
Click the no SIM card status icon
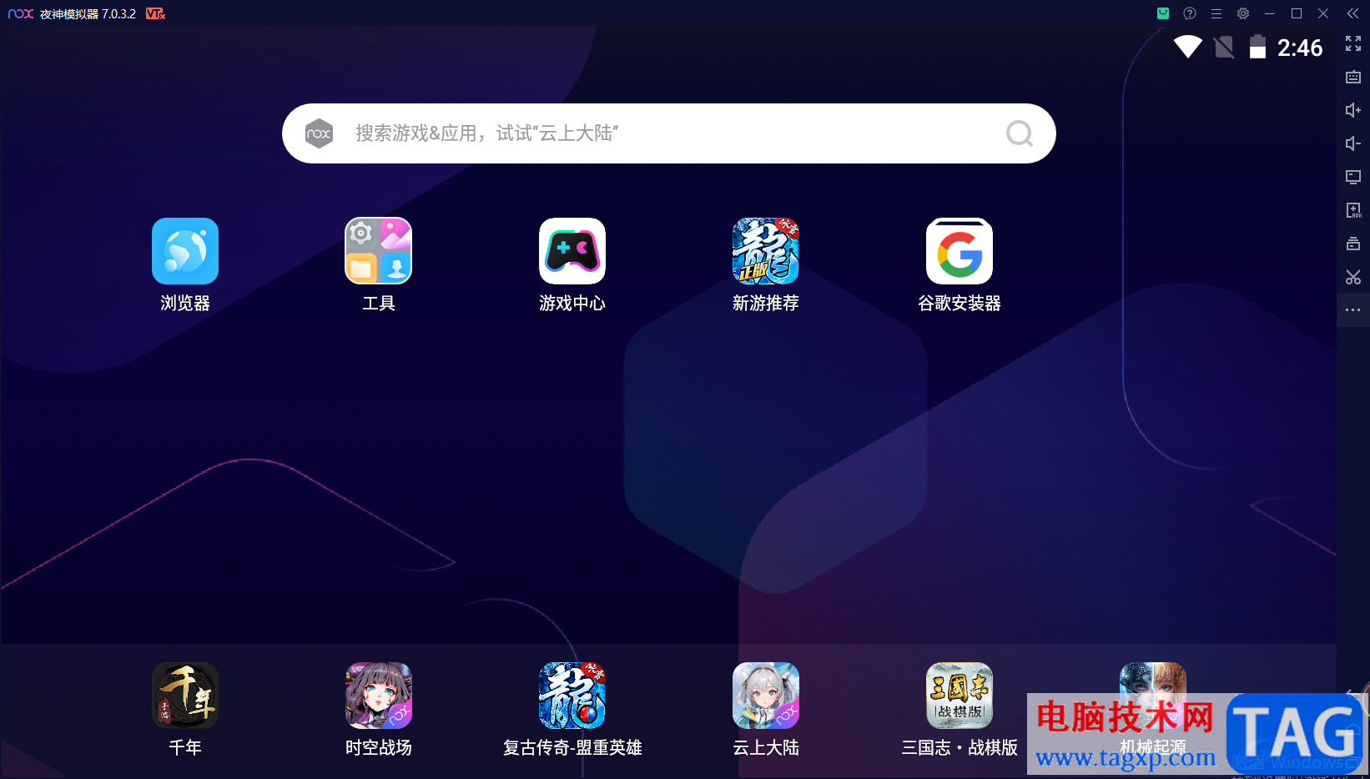[1224, 47]
